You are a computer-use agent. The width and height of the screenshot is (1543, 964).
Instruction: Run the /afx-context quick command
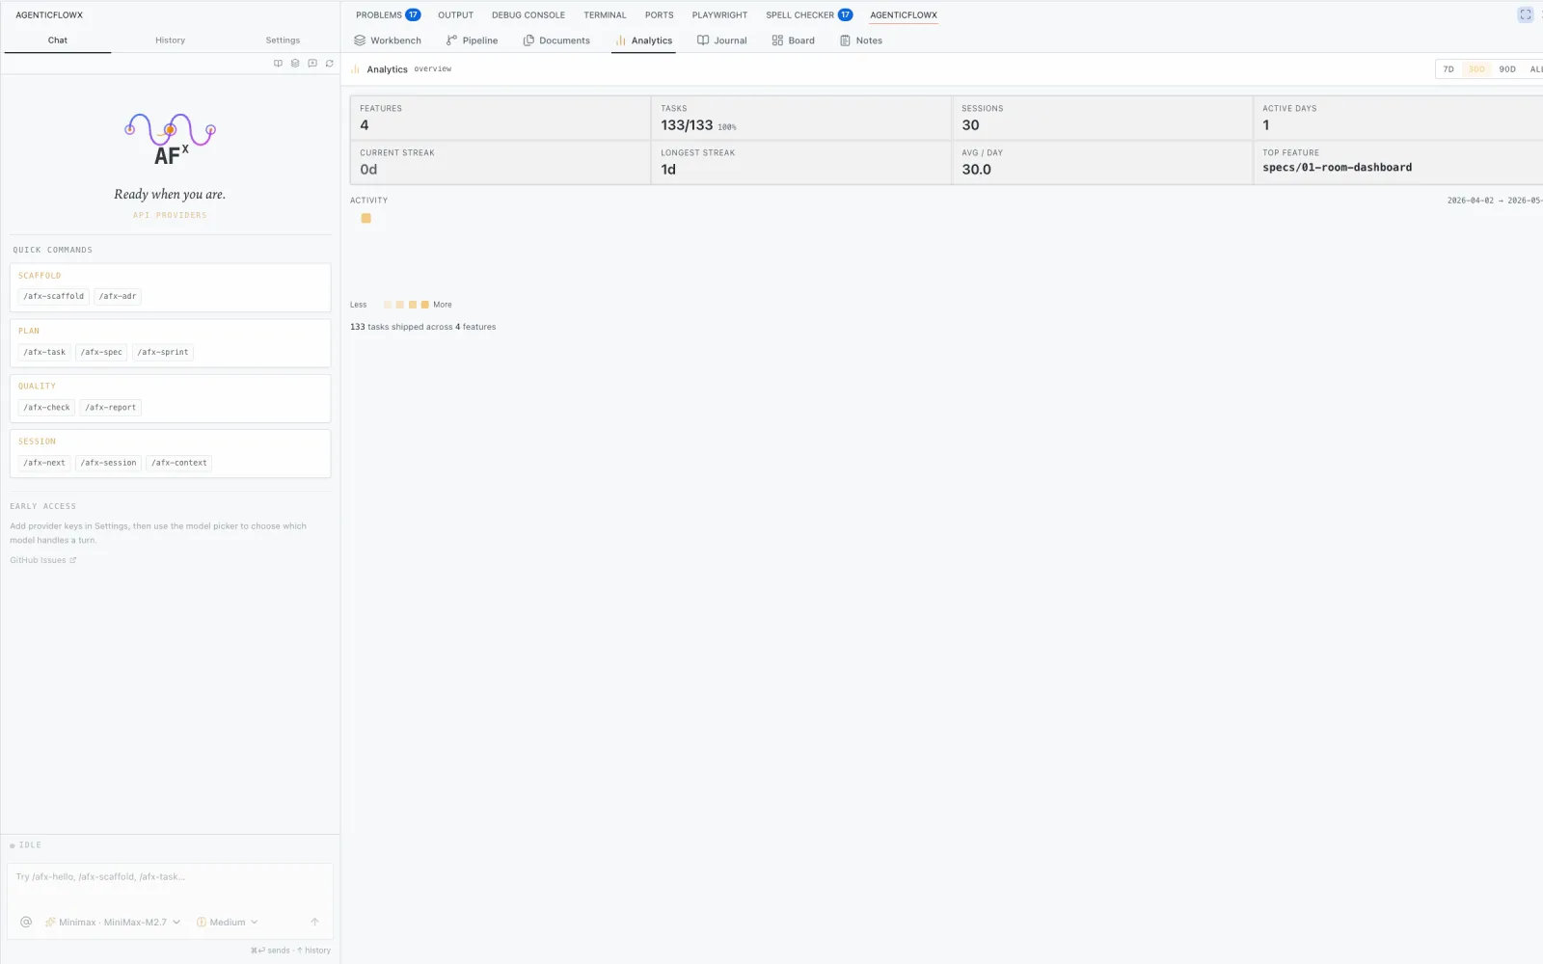[179, 463]
